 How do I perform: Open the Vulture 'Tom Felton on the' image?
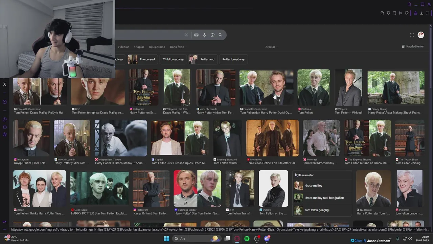[273, 188]
